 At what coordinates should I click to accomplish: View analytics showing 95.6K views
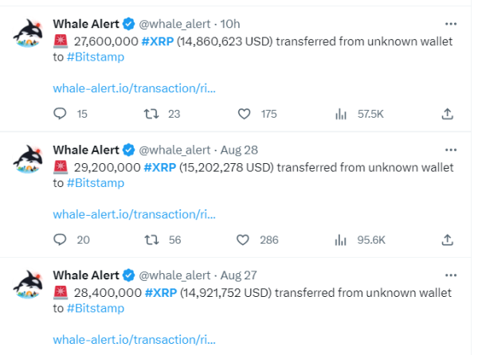click(342, 240)
